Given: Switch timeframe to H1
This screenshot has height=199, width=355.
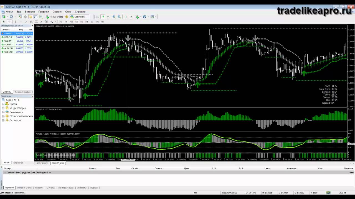Looking at the screenshot, I should click(x=82, y=22).
